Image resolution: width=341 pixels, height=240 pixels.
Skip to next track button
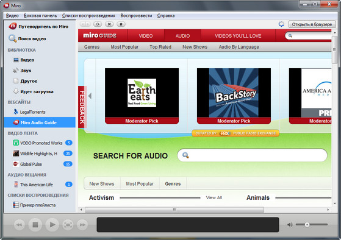pyautogui.click(x=82, y=225)
